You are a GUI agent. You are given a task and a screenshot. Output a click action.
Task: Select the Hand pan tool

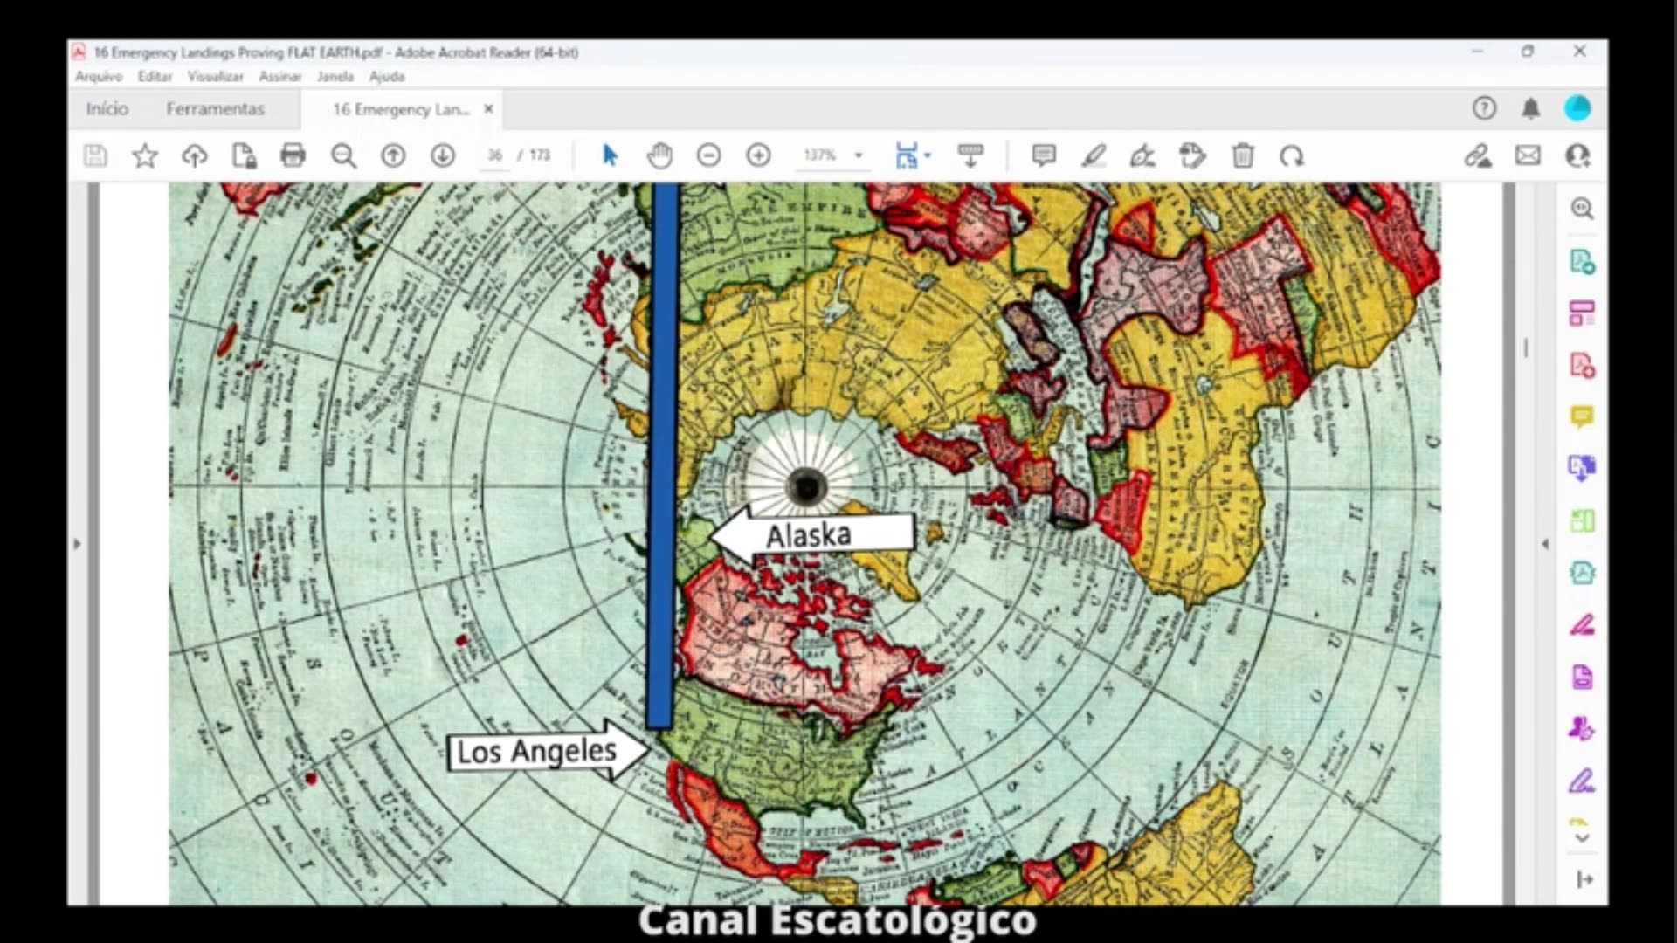pyautogui.click(x=659, y=155)
